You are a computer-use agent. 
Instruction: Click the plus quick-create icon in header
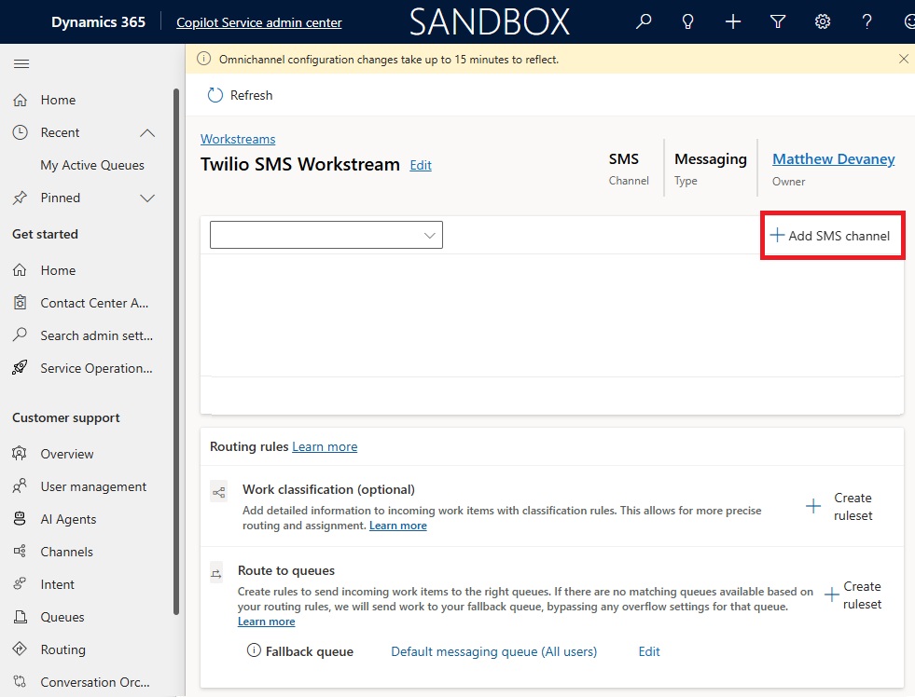[x=733, y=22]
